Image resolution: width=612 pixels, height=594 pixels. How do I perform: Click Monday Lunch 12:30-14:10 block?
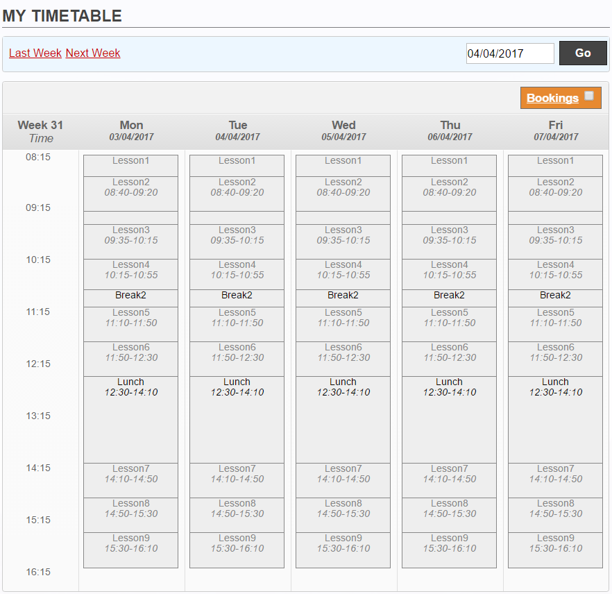click(x=130, y=420)
